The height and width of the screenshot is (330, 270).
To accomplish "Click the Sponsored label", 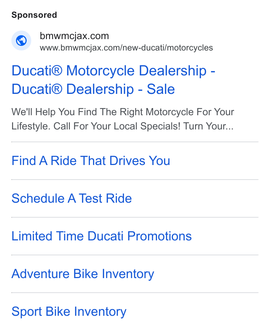I will (34, 15).
